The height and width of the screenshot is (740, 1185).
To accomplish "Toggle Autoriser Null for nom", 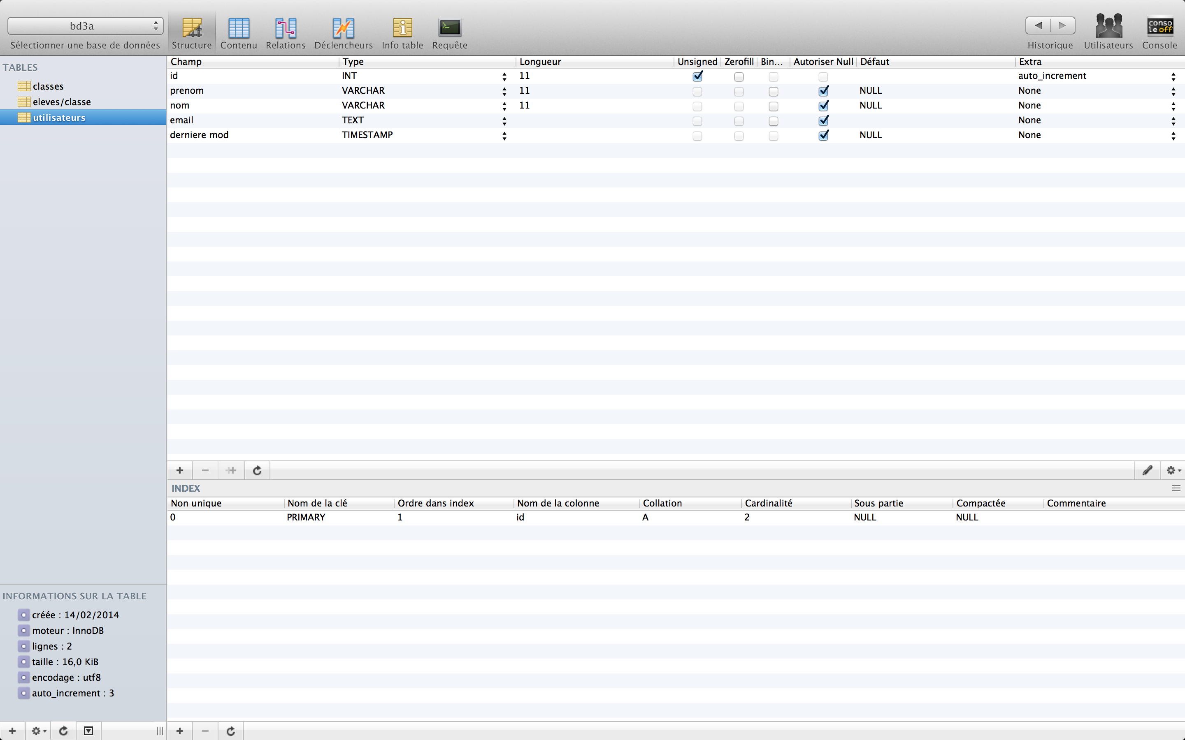I will coord(823,106).
